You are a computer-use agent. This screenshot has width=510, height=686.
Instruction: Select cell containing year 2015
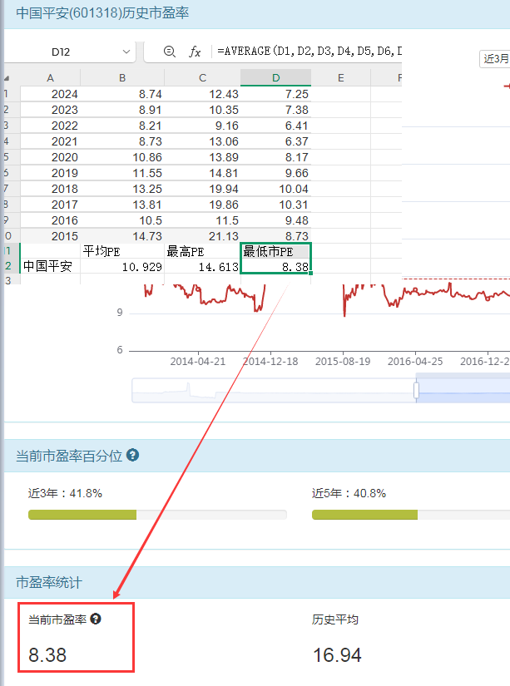coord(51,236)
